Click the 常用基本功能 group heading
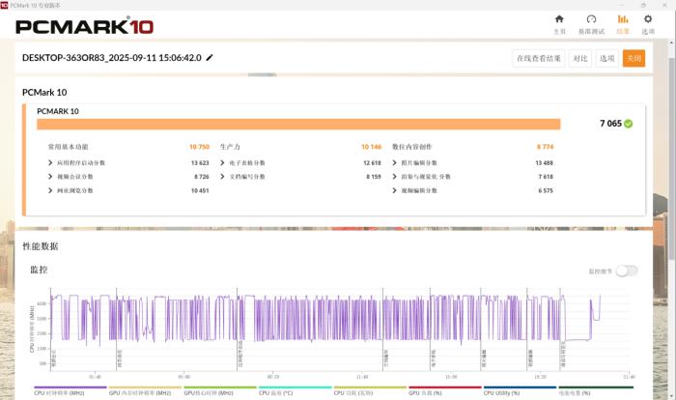 [69, 147]
